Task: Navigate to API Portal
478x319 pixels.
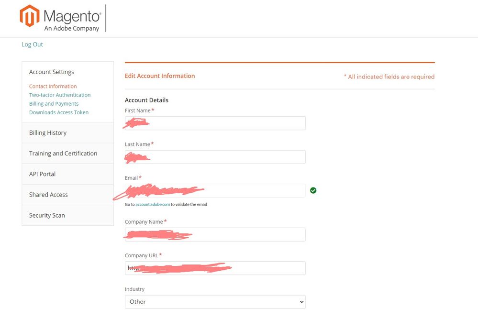Action: tap(43, 174)
